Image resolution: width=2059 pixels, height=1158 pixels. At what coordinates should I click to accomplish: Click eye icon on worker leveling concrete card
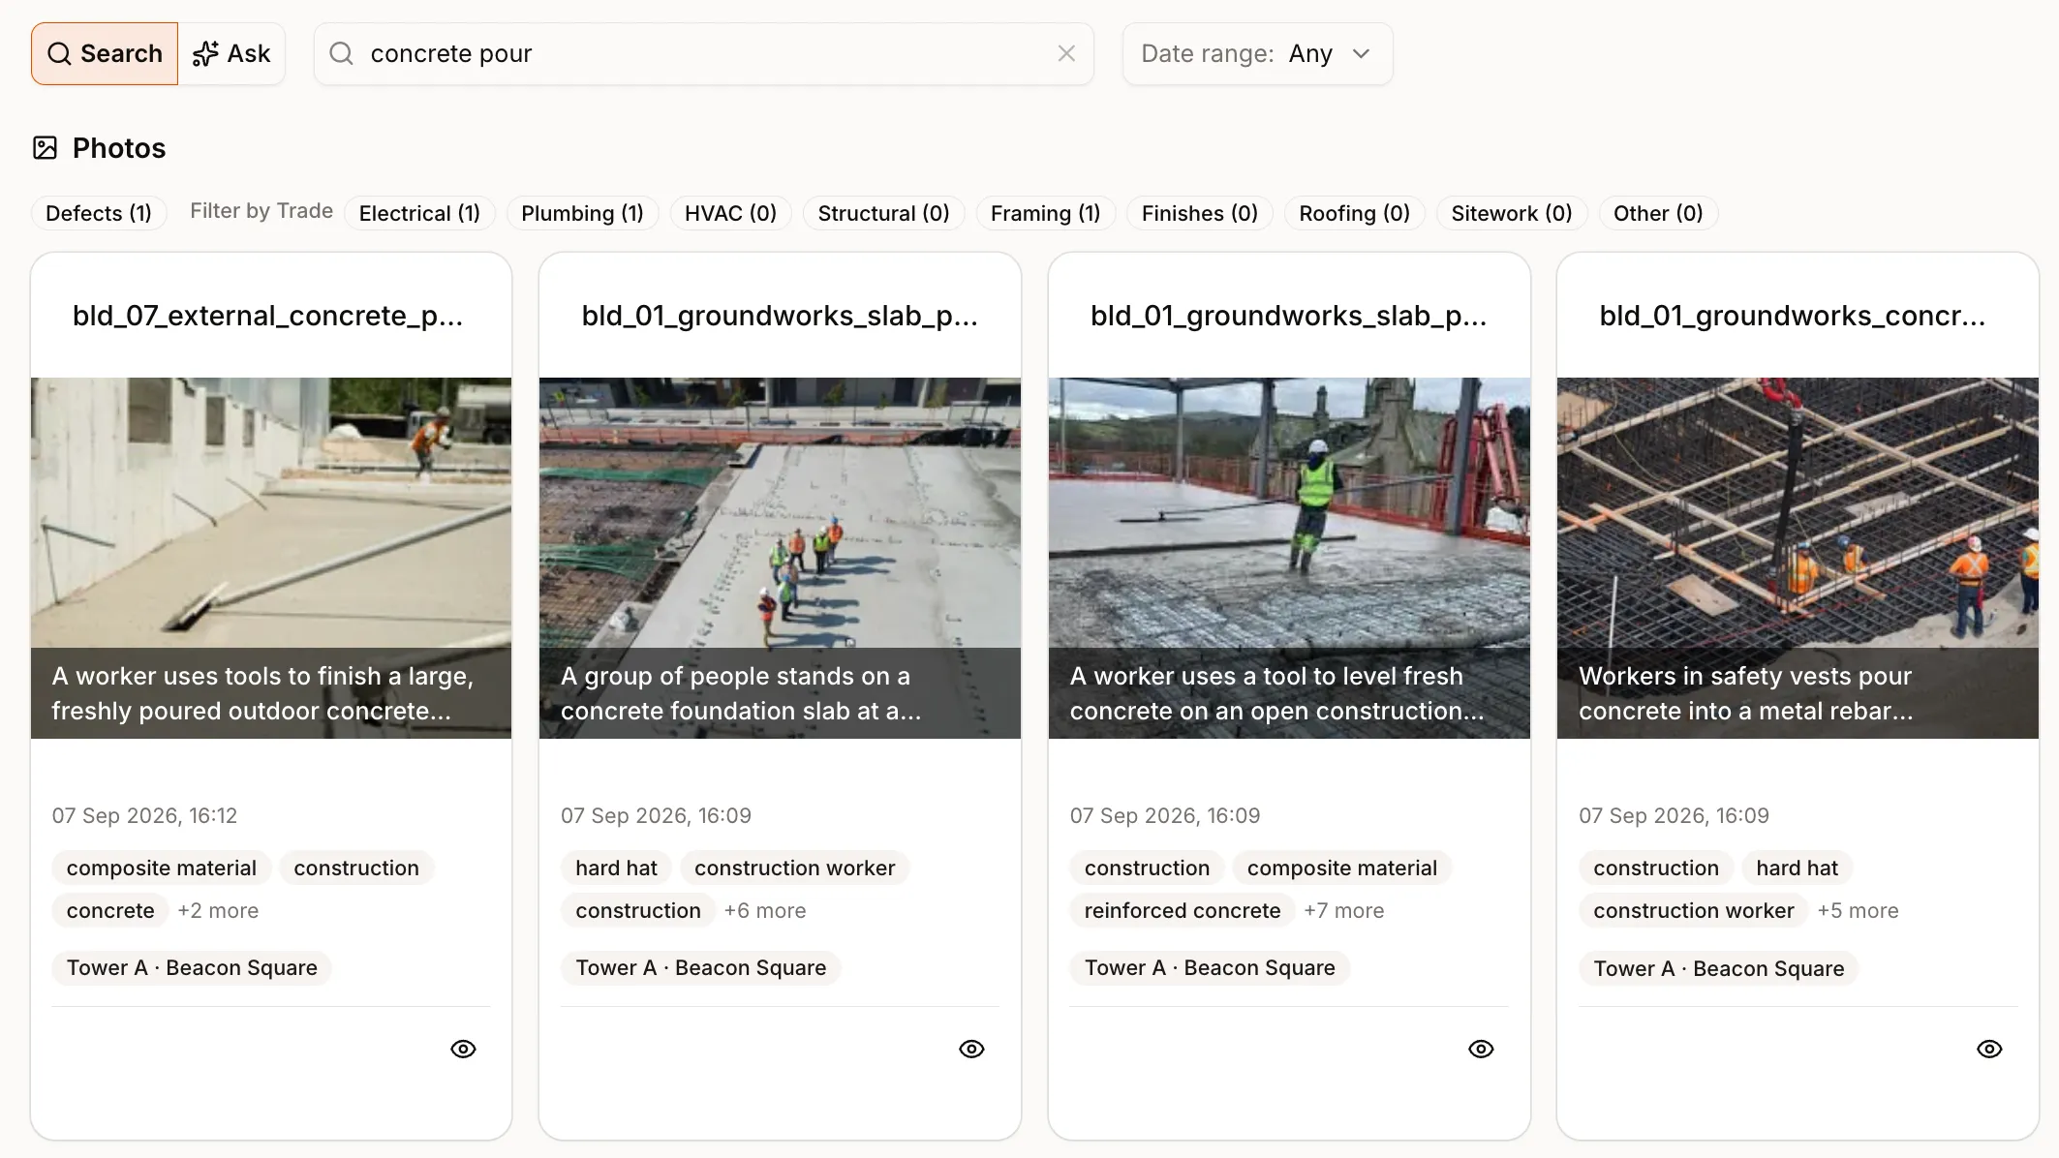[1481, 1049]
